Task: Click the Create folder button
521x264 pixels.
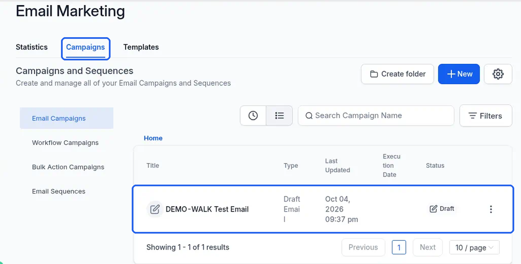Action: [x=397, y=74]
